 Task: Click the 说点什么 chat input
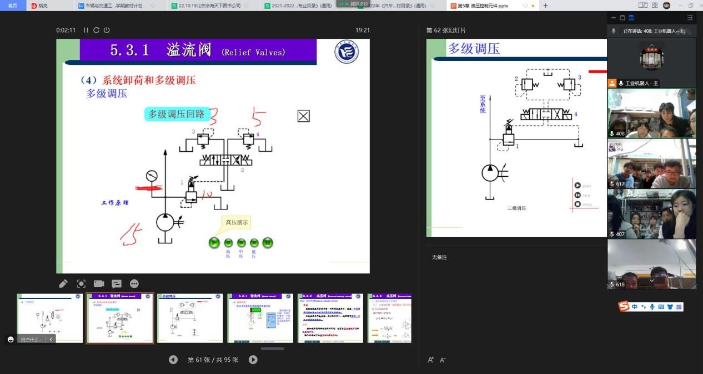coord(31,340)
